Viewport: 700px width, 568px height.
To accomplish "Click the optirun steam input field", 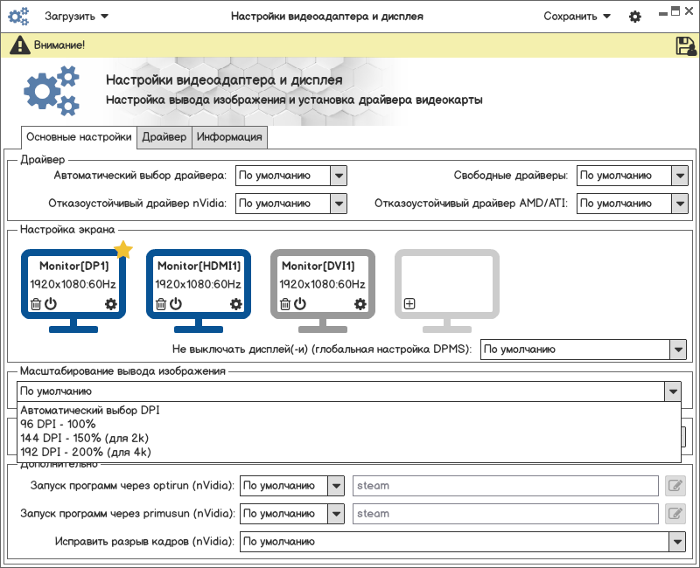I will (x=506, y=486).
